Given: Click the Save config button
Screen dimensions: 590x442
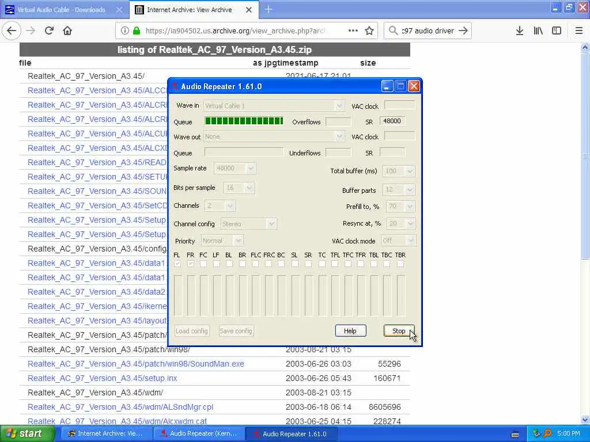Looking at the screenshot, I should [236, 331].
